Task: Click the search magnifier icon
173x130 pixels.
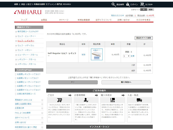Action: pyautogui.click(x=113, y=4)
